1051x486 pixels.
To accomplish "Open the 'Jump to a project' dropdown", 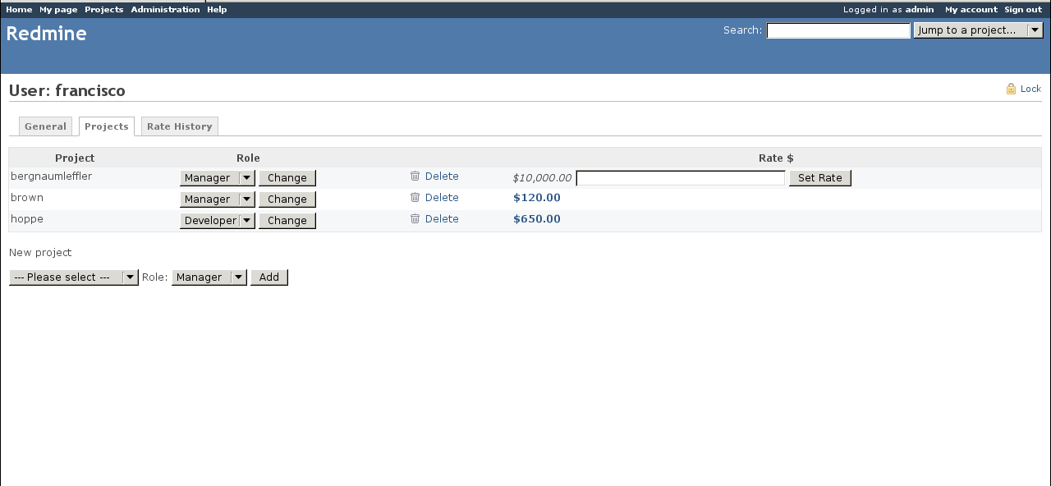I will coord(978,30).
